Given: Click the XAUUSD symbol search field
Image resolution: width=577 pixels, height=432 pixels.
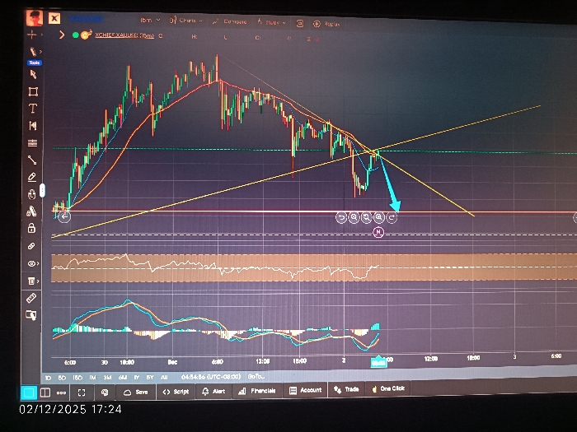Looking at the screenshot, I should [87, 18].
